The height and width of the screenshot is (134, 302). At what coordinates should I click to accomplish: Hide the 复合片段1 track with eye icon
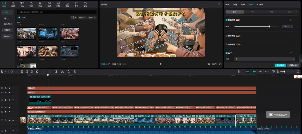coord(10,100)
